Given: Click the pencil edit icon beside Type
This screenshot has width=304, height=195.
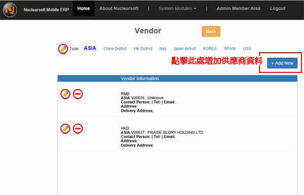Looking at the screenshot, I should pos(63,49).
